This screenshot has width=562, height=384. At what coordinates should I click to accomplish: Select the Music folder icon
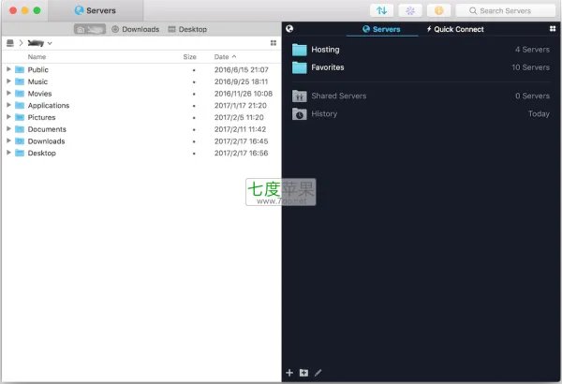click(20, 81)
